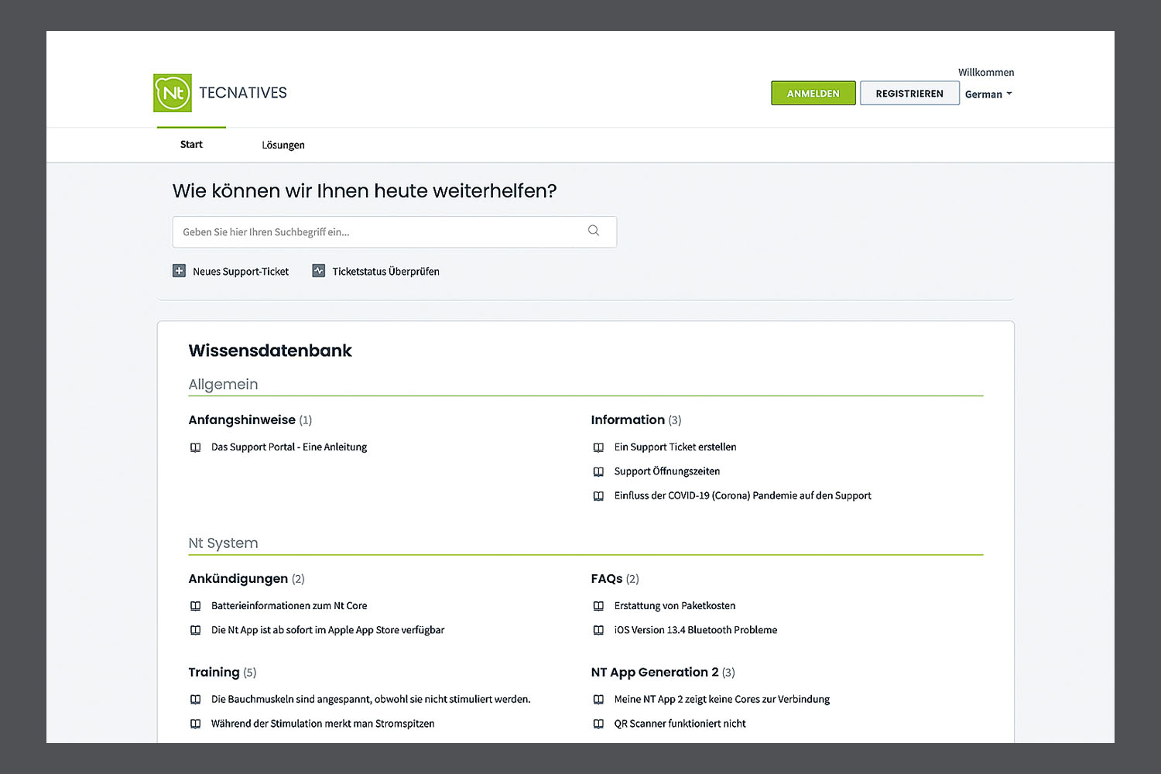Viewport: 1161px width, 774px height.
Task: Open the Allgemein category heading
Action: pos(223,384)
